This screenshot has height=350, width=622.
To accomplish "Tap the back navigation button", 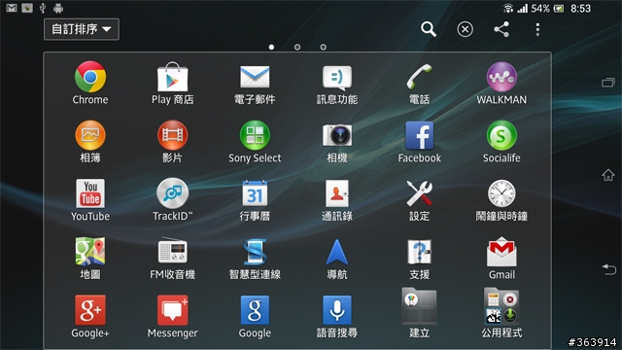I will 608,269.
